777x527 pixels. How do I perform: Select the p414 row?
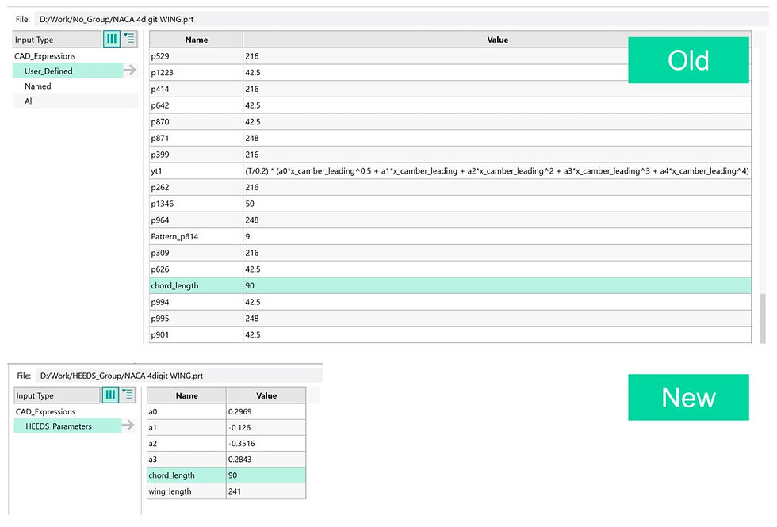[450, 89]
